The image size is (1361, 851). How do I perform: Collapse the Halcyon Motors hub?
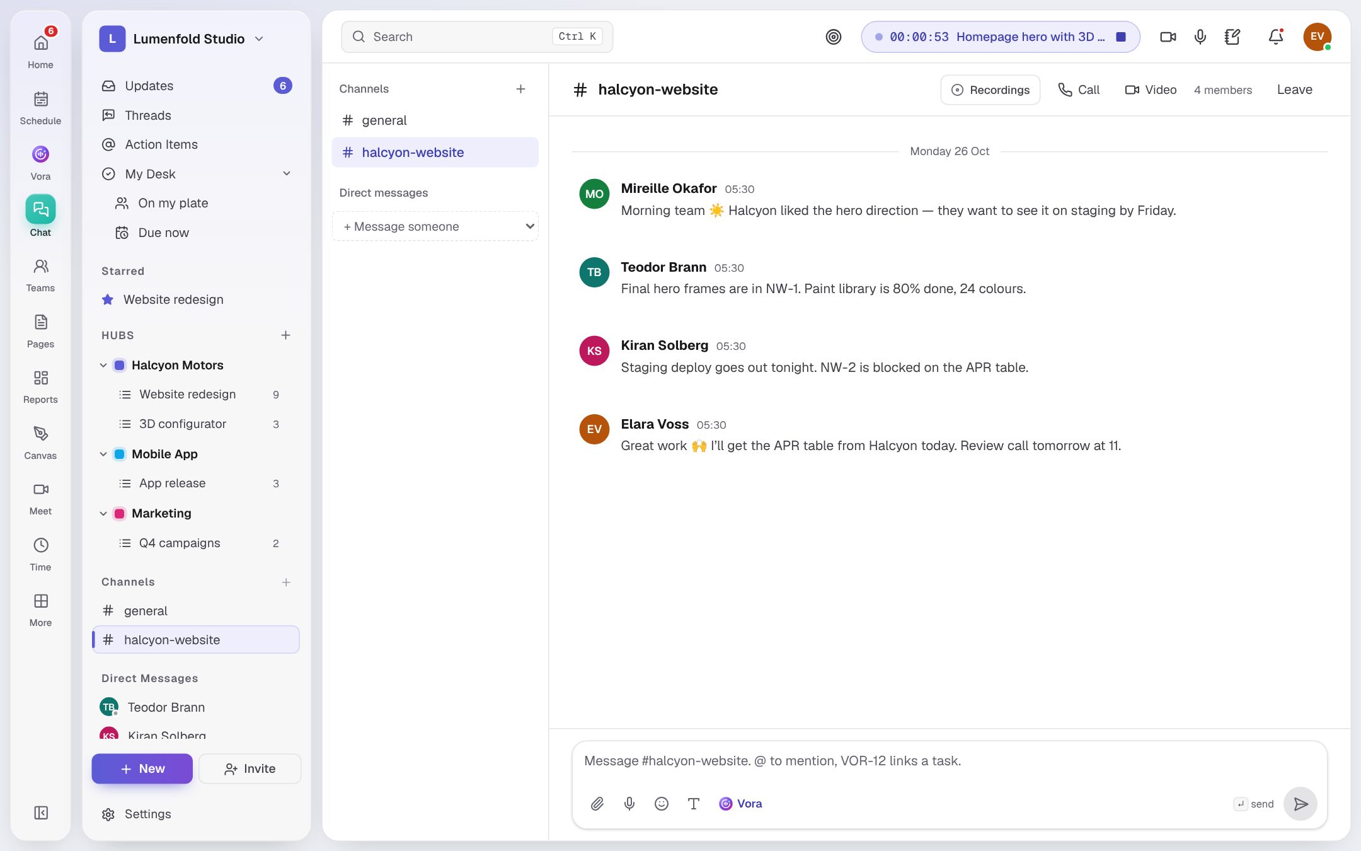(x=103, y=365)
